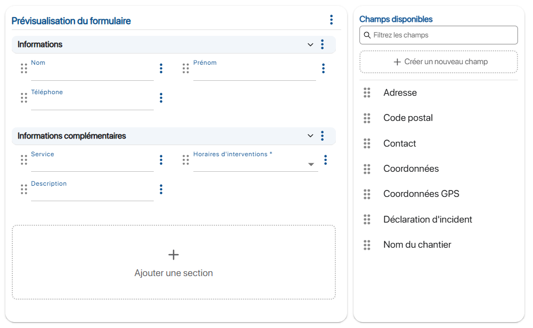Image resolution: width=533 pixels, height=328 pixels.
Task: Click the Informations section title
Action: pos(40,44)
